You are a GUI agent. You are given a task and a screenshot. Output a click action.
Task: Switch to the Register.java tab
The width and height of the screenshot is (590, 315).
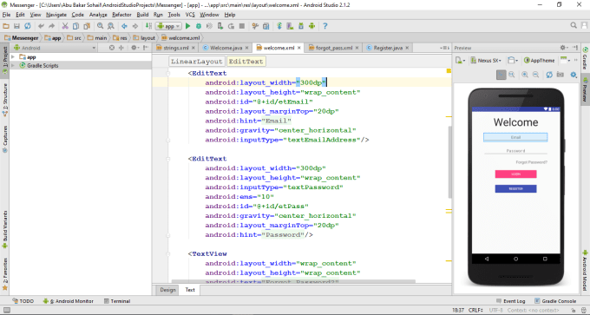387,48
